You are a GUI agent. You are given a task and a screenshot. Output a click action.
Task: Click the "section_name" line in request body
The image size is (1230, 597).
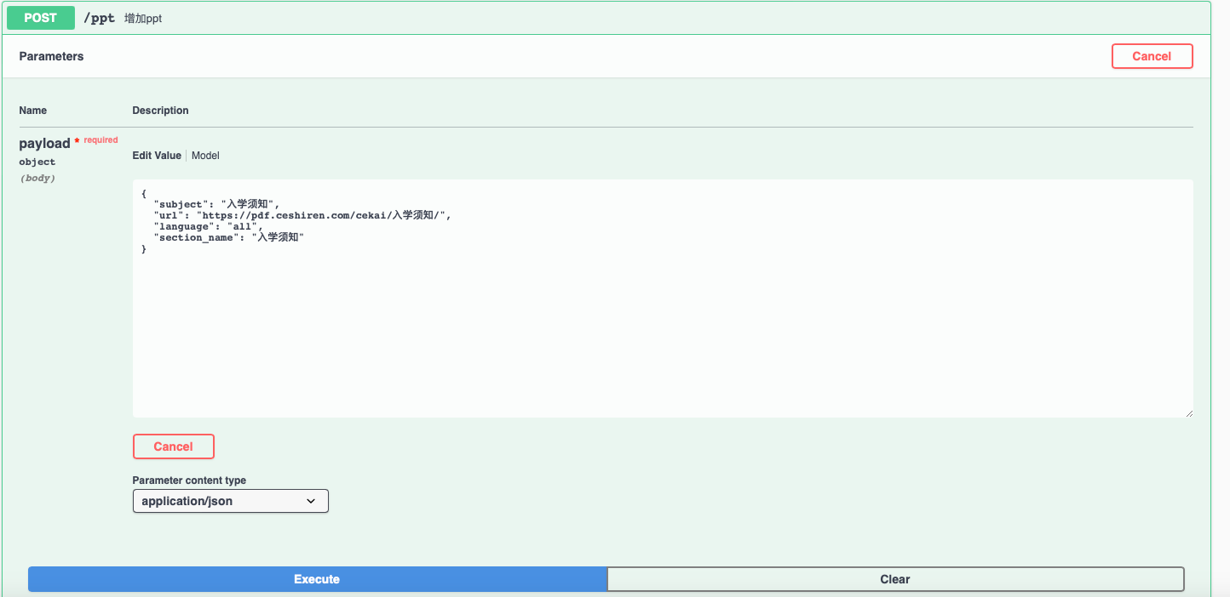point(228,237)
